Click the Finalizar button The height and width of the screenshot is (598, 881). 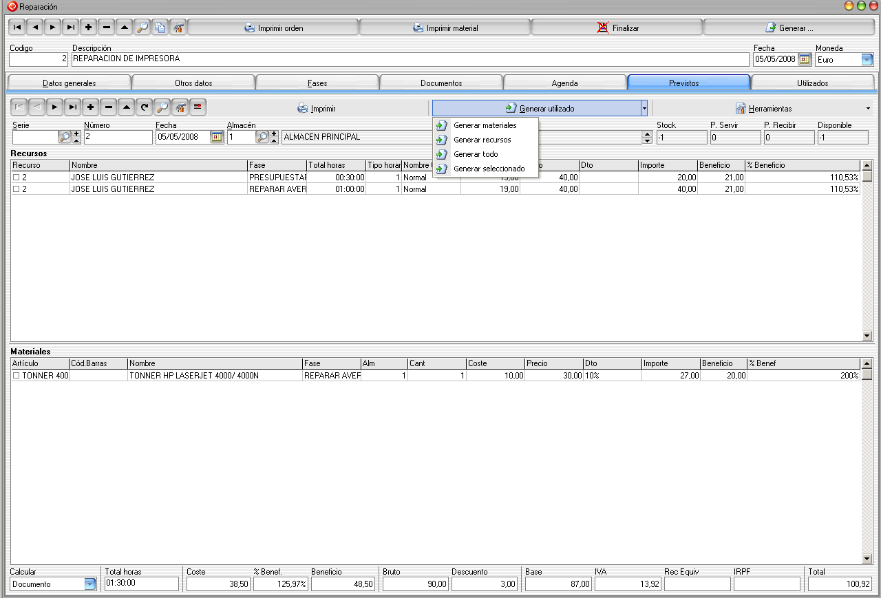point(617,28)
